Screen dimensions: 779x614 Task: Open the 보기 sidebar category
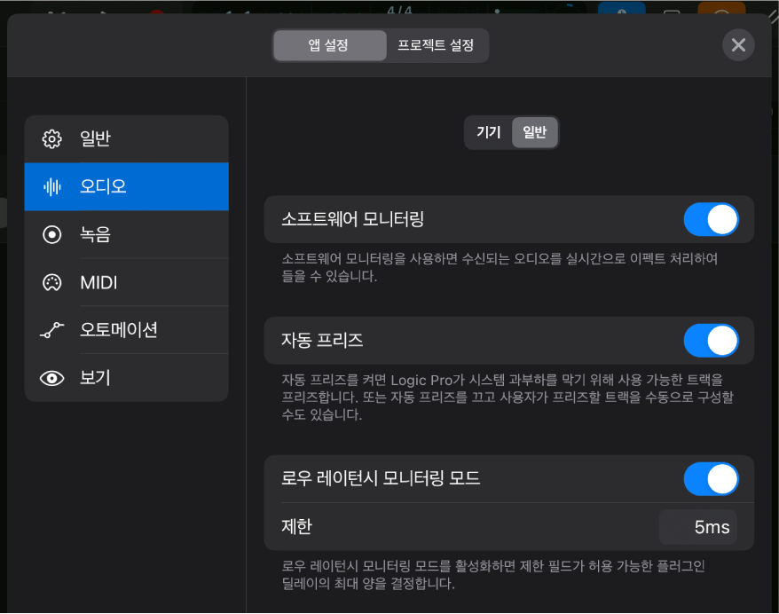(x=127, y=379)
